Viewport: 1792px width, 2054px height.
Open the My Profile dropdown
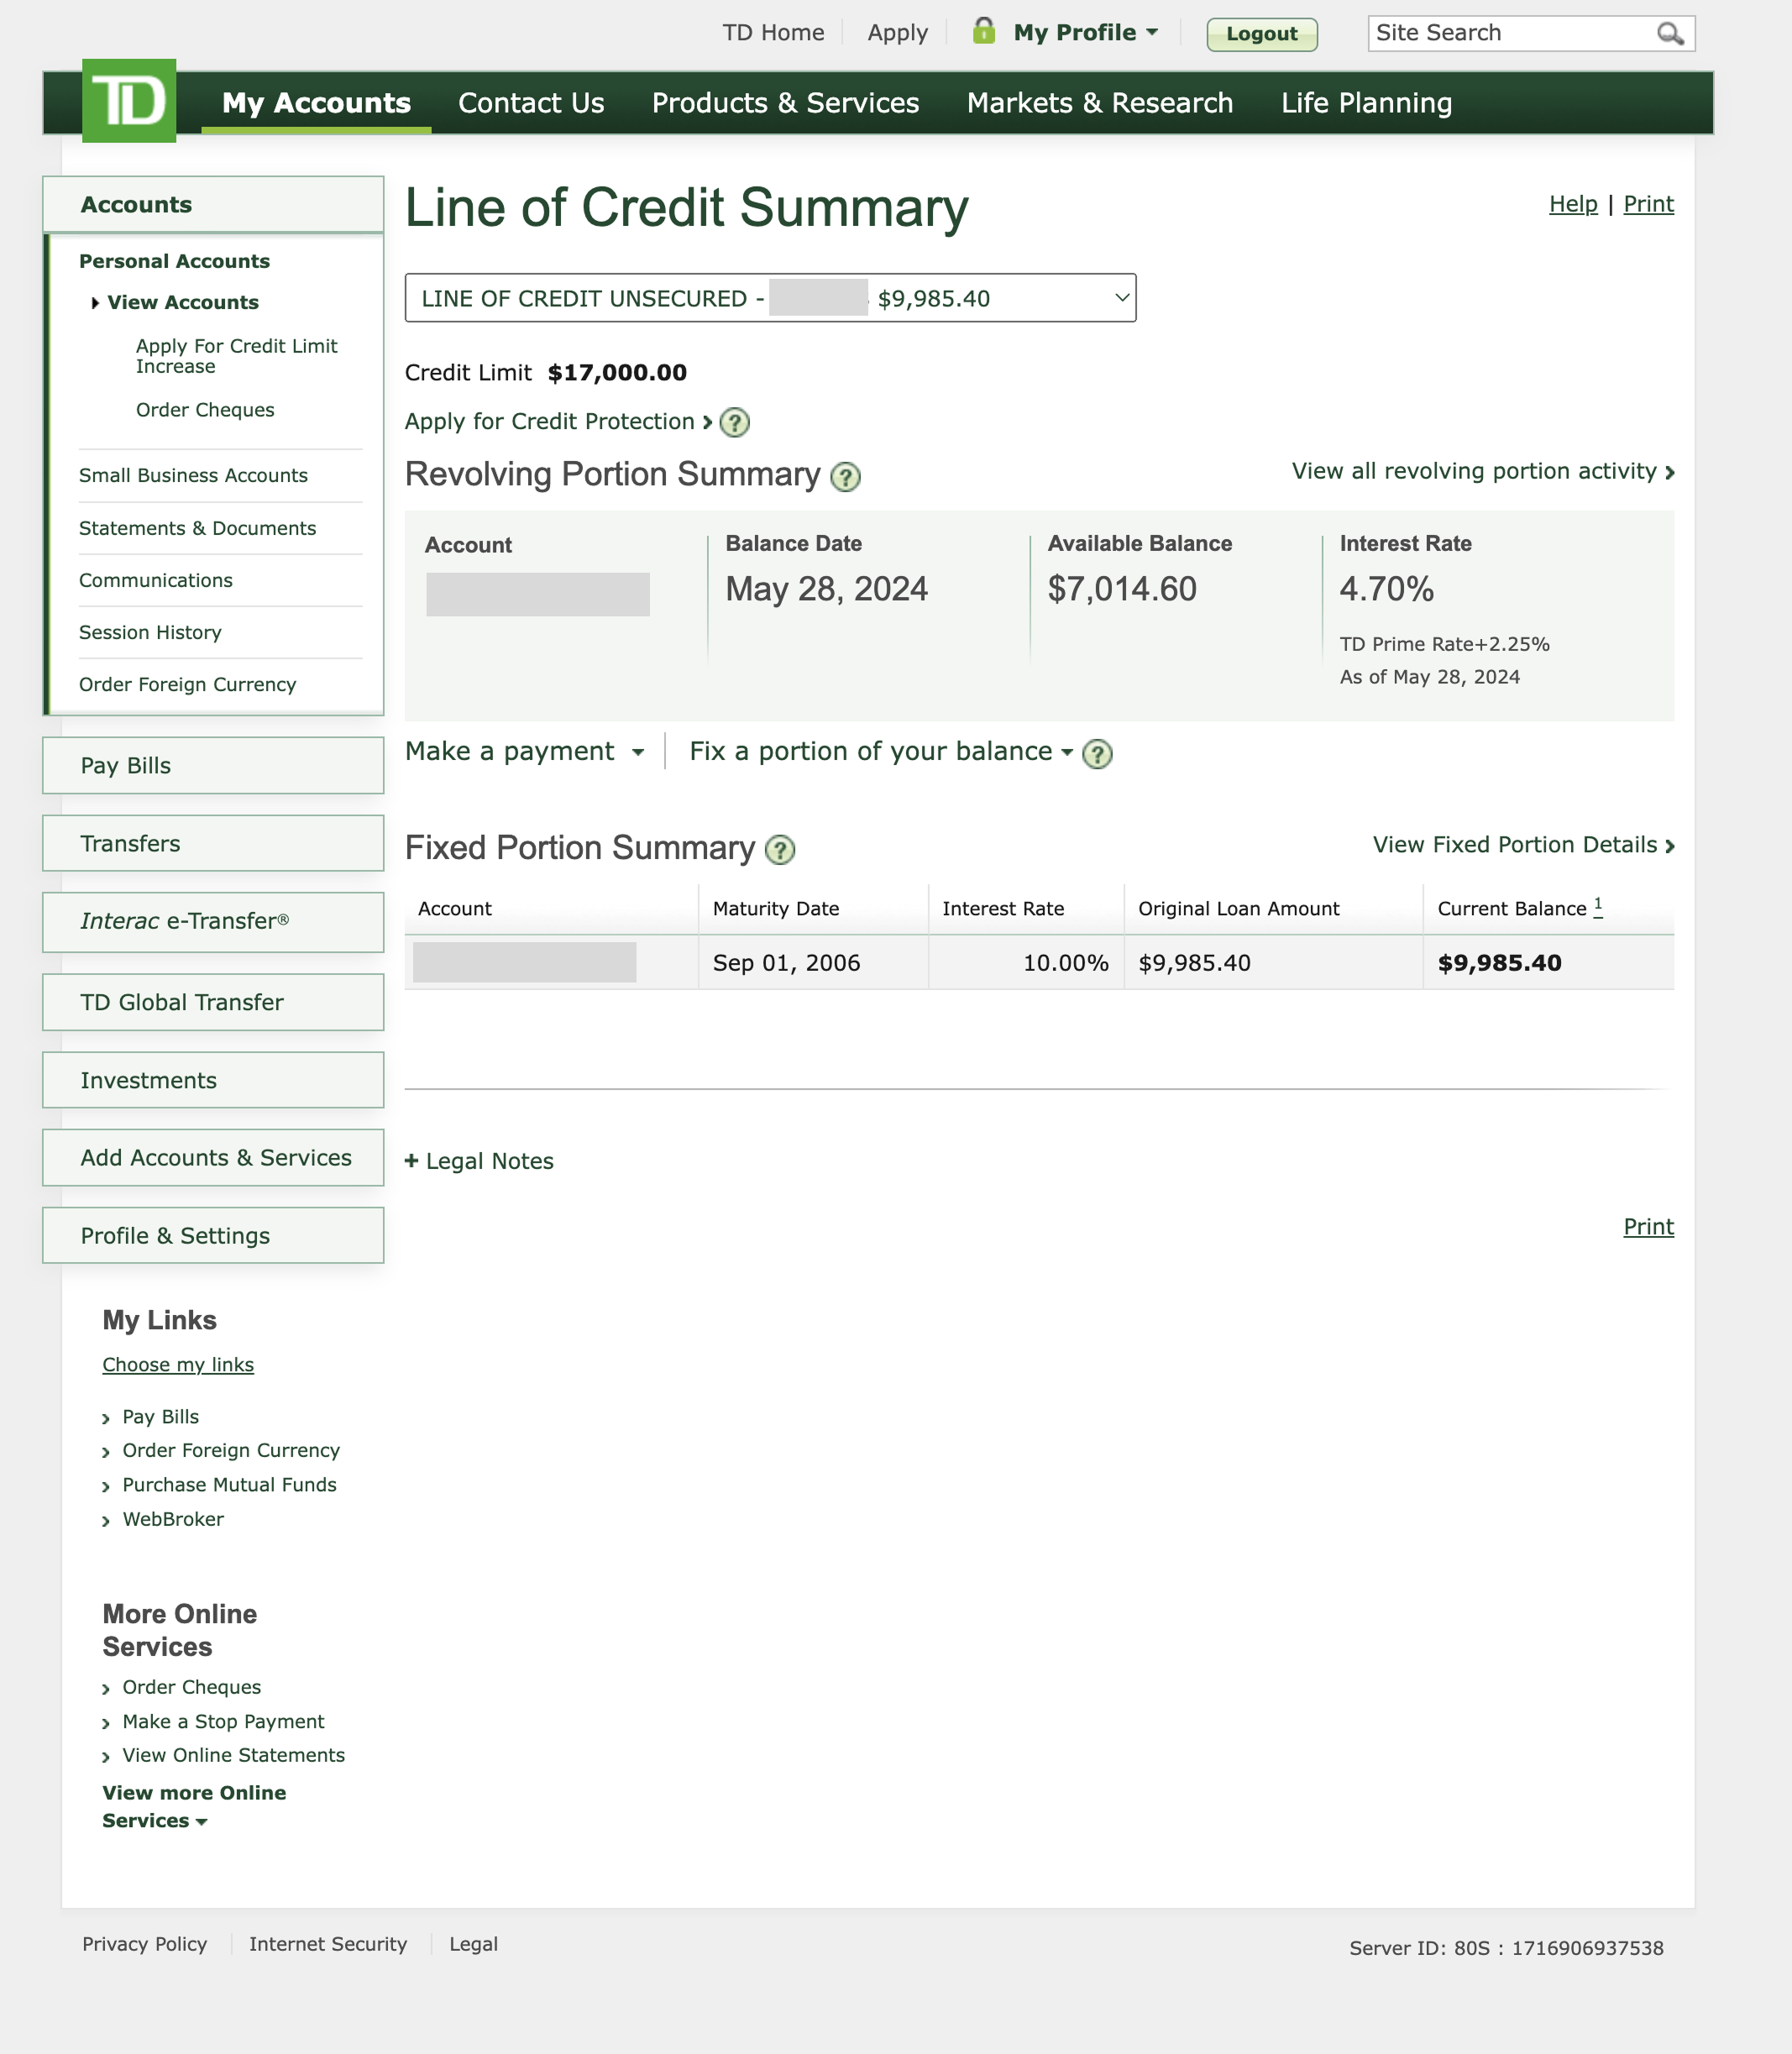(1085, 32)
